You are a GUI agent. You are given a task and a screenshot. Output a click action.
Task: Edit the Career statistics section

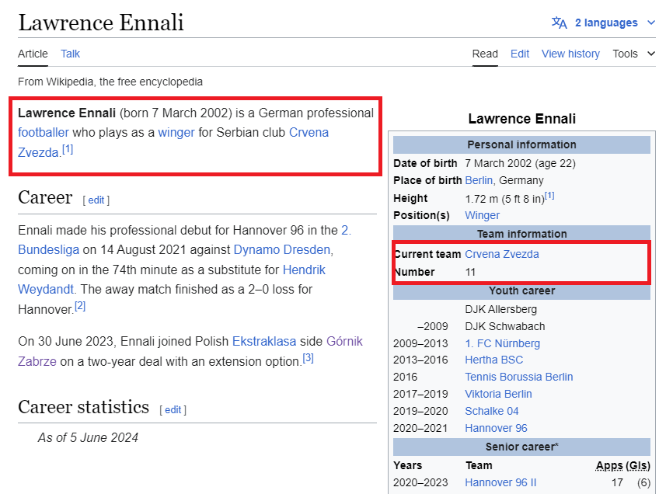click(173, 410)
